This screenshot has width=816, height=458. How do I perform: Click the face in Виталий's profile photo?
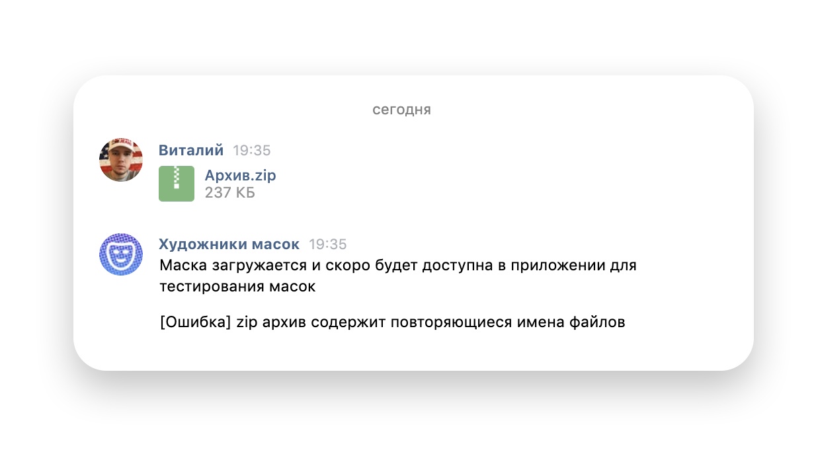click(122, 164)
